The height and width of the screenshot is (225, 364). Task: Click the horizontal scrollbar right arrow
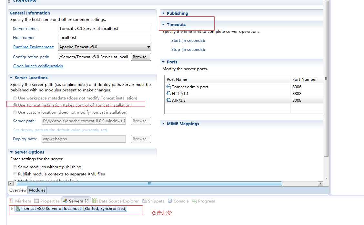pyautogui.click(x=320, y=183)
